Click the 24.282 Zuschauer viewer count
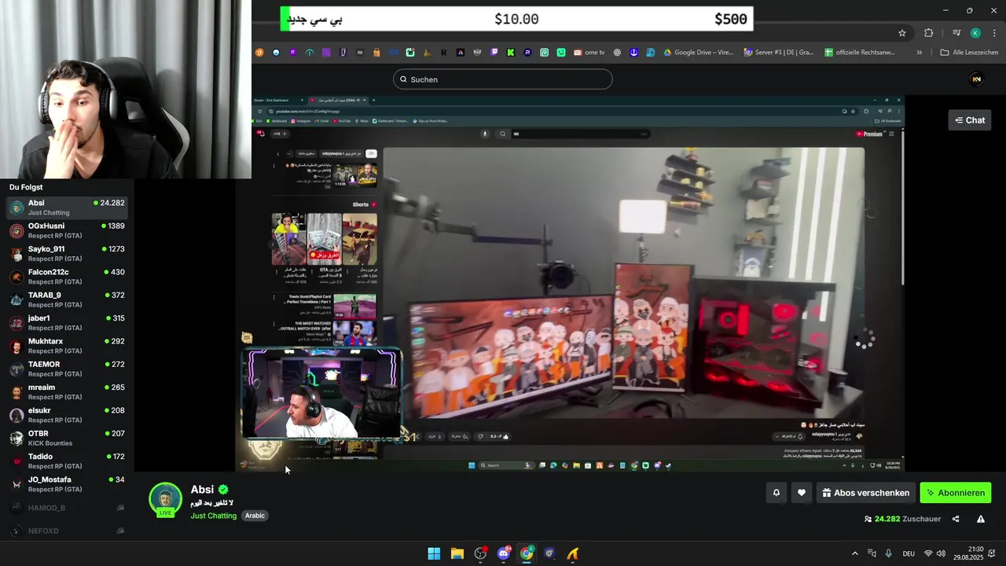The width and height of the screenshot is (1006, 566). 902,519
